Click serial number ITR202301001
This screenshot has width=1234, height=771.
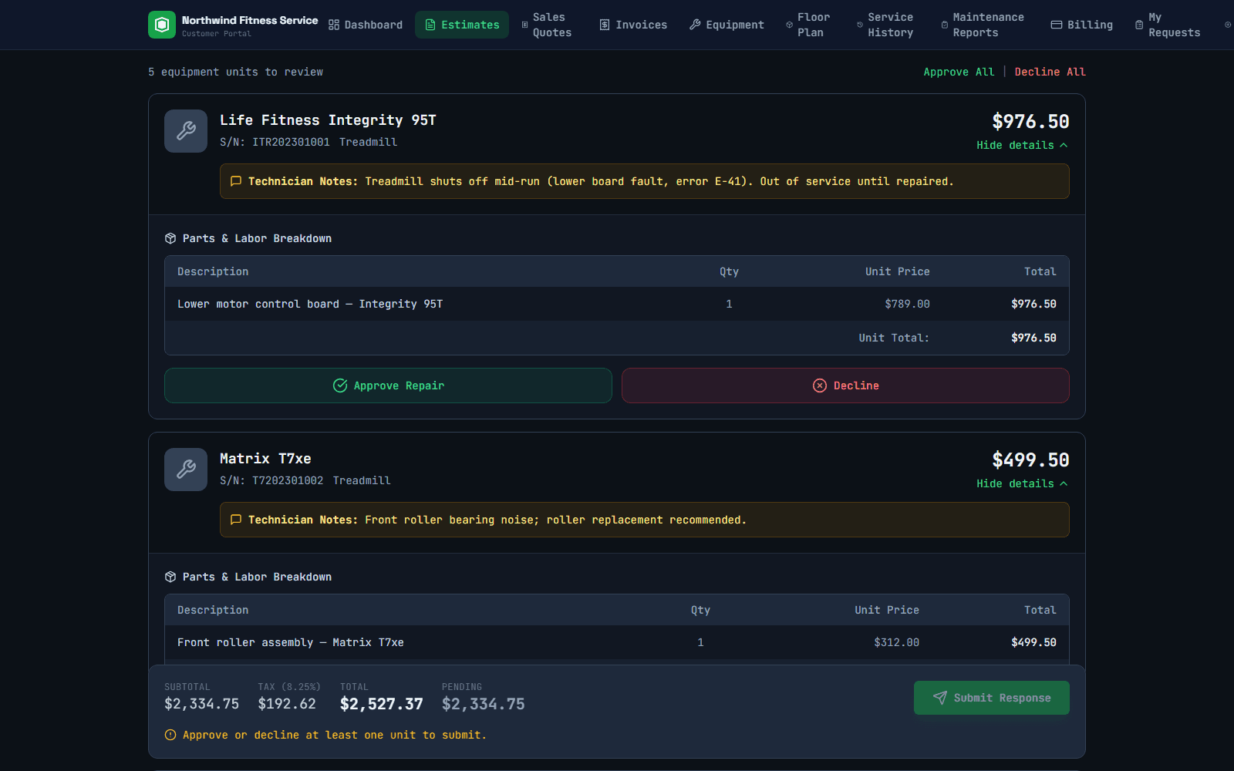coord(291,142)
